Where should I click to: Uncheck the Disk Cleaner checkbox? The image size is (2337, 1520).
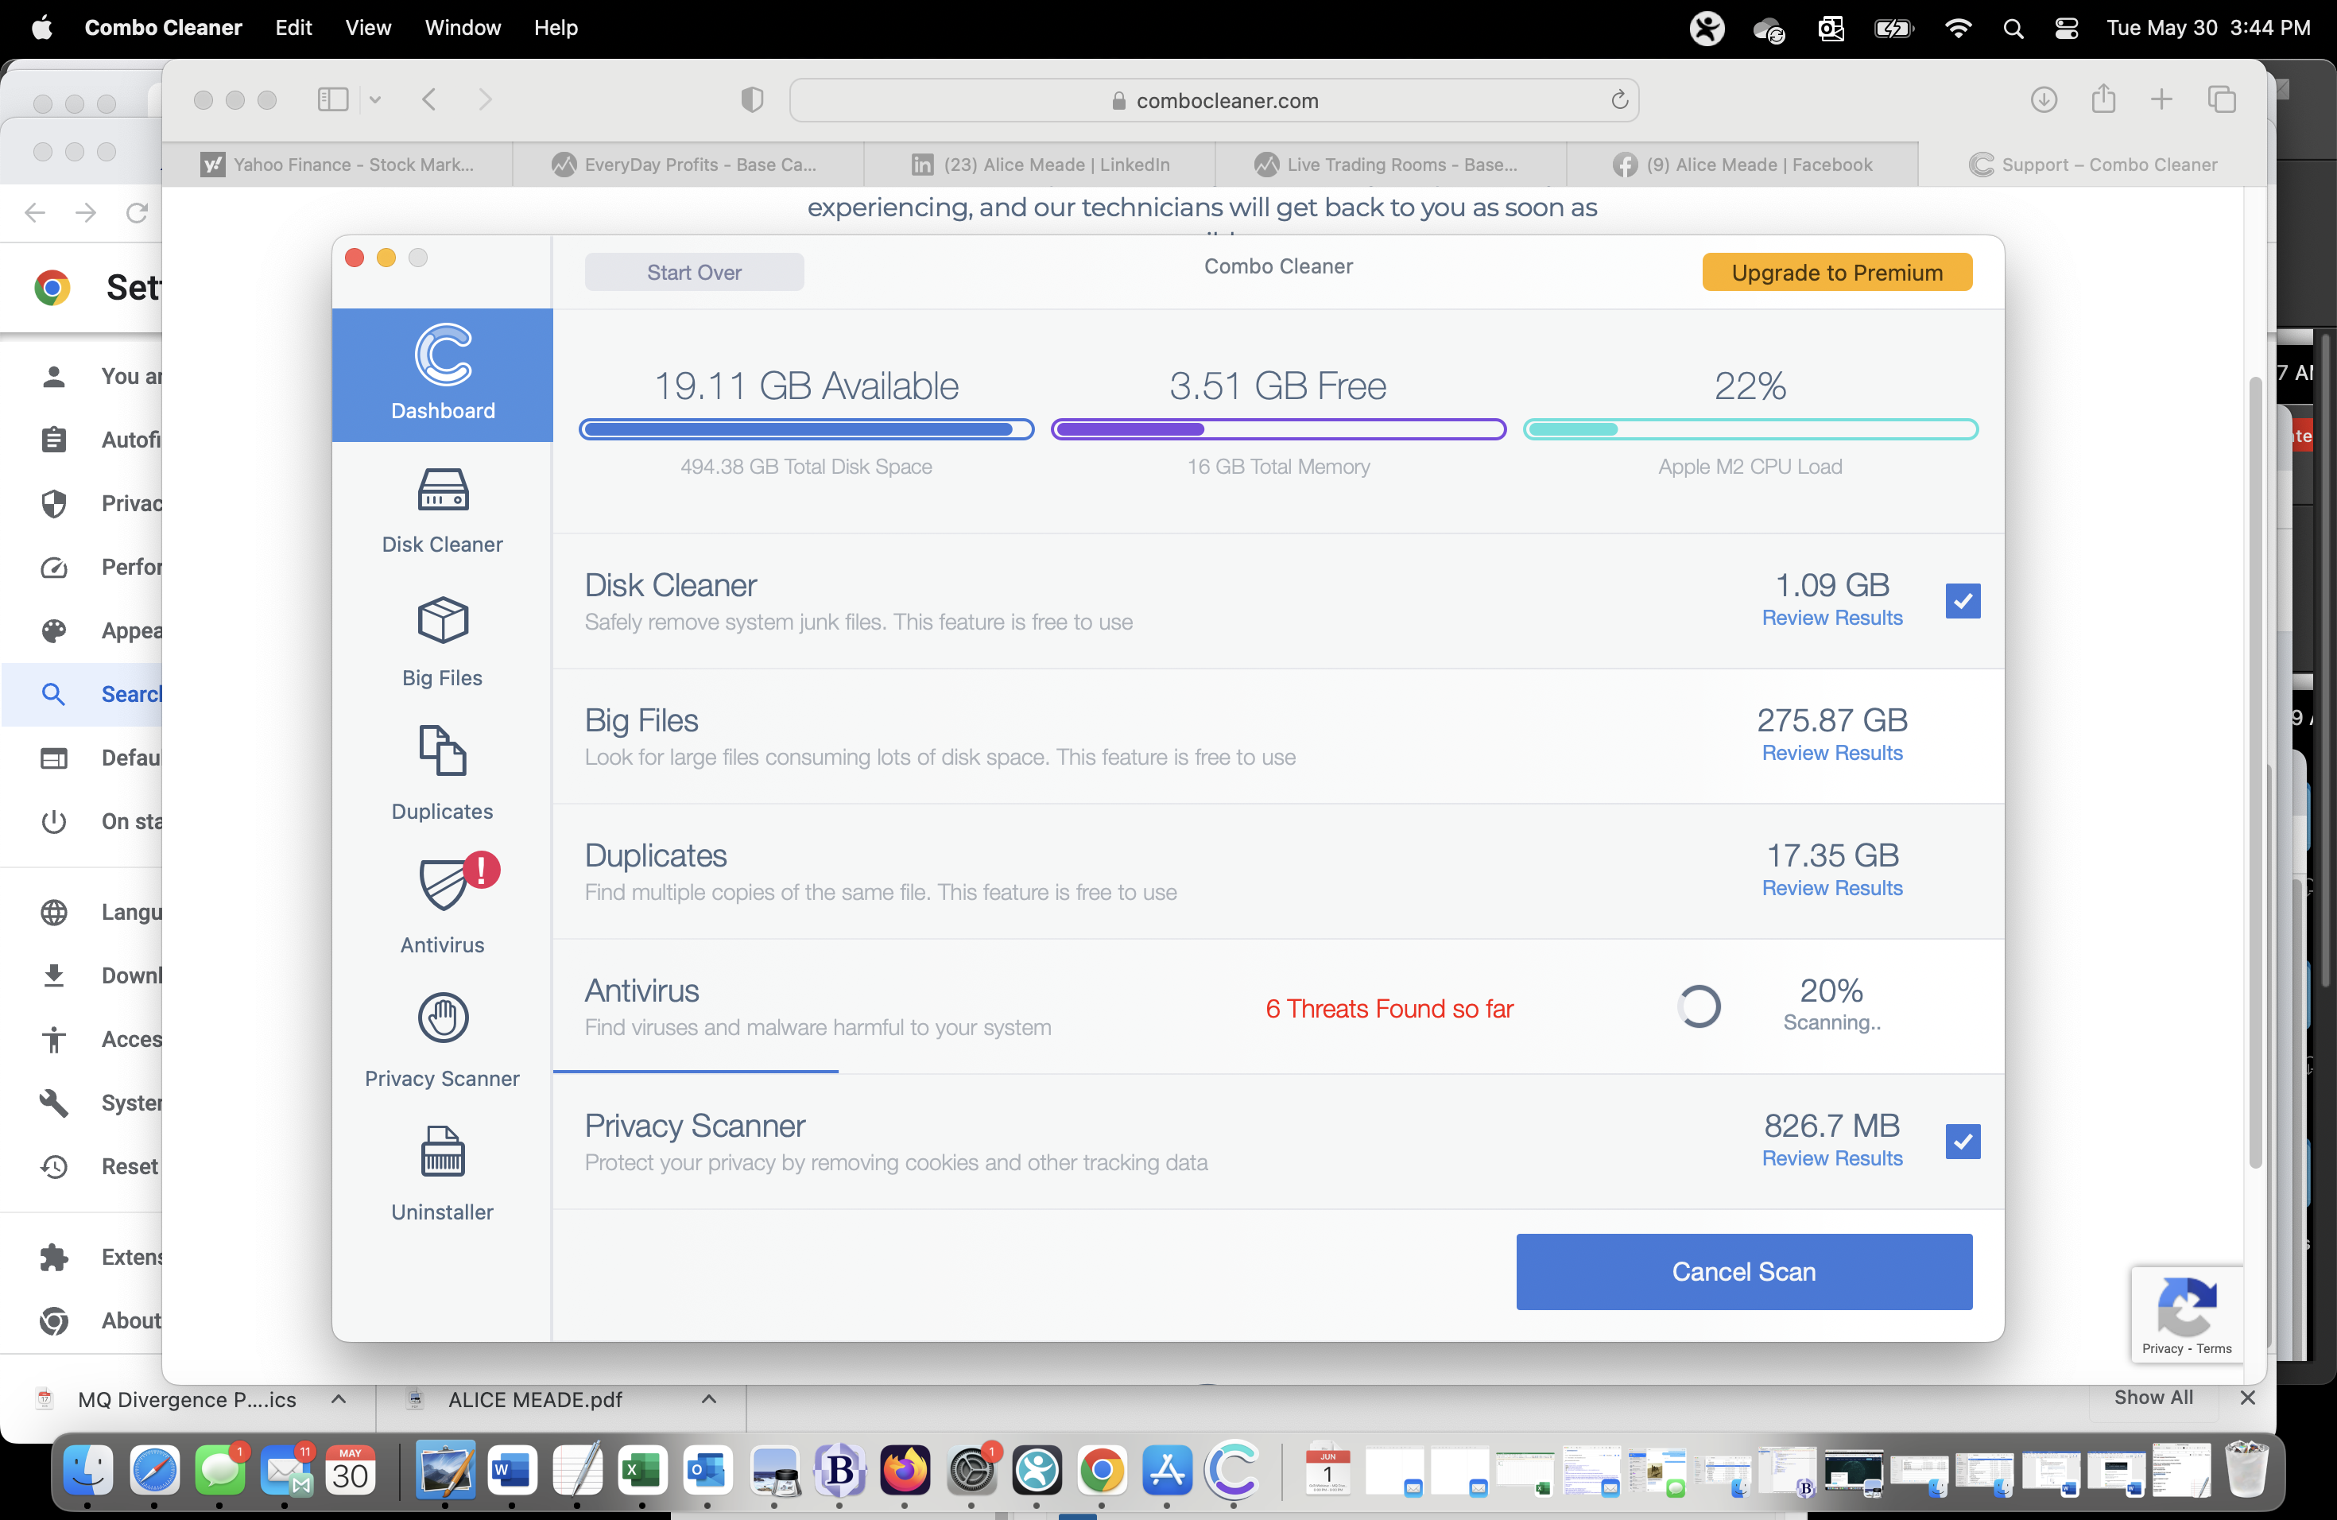pos(1962,600)
